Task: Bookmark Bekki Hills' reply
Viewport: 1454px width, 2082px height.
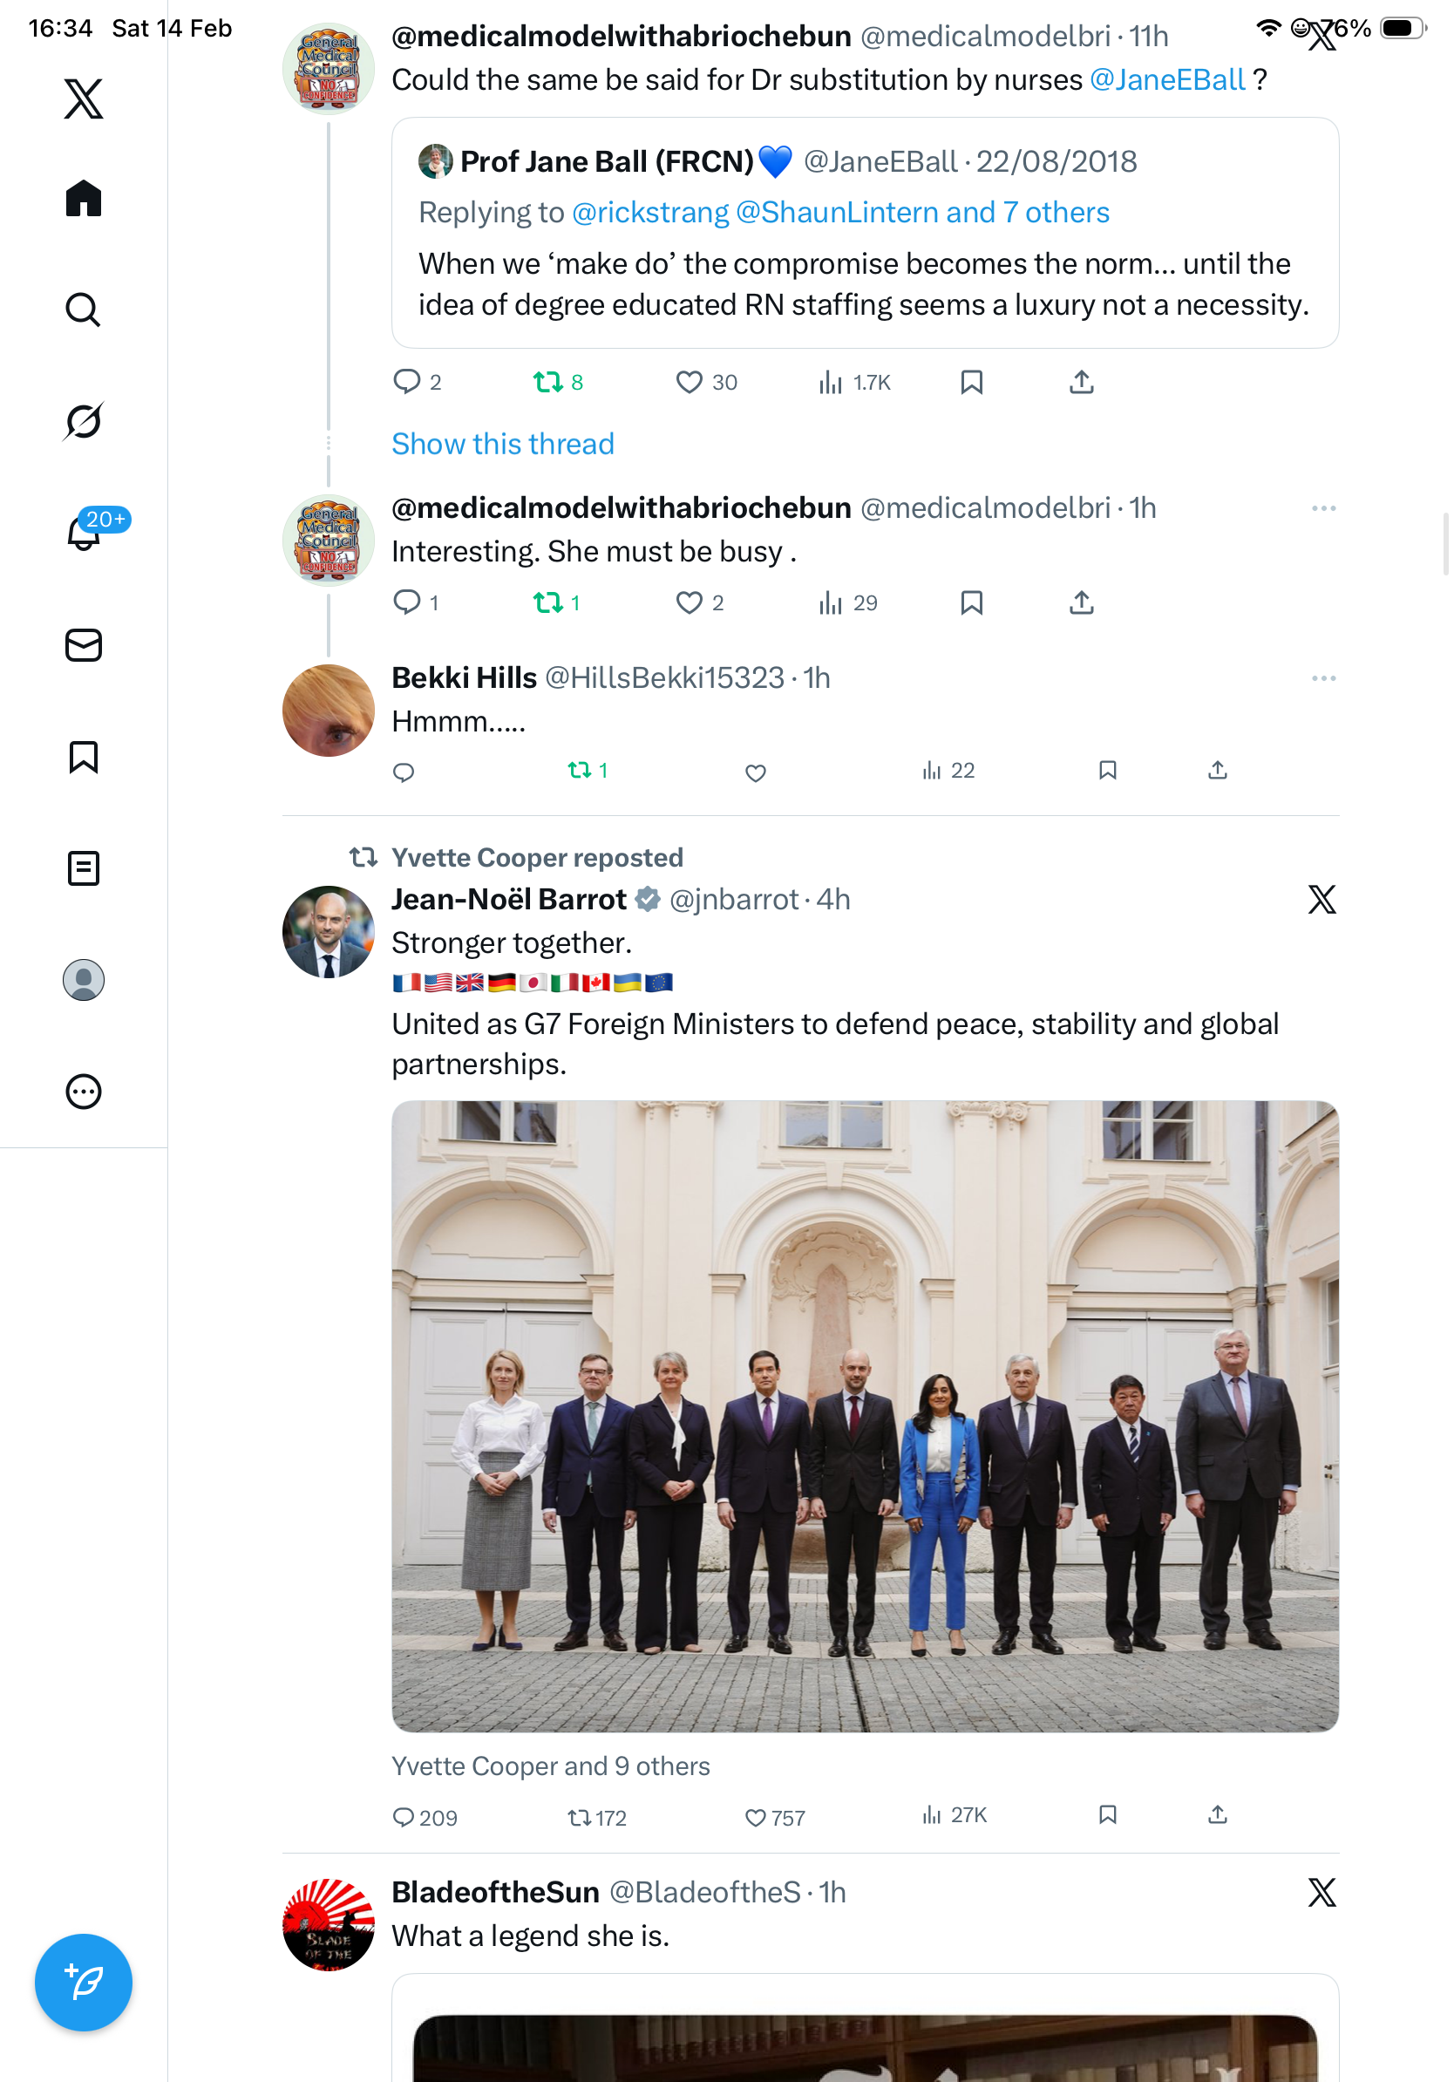Action: click(x=1107, y=771)
